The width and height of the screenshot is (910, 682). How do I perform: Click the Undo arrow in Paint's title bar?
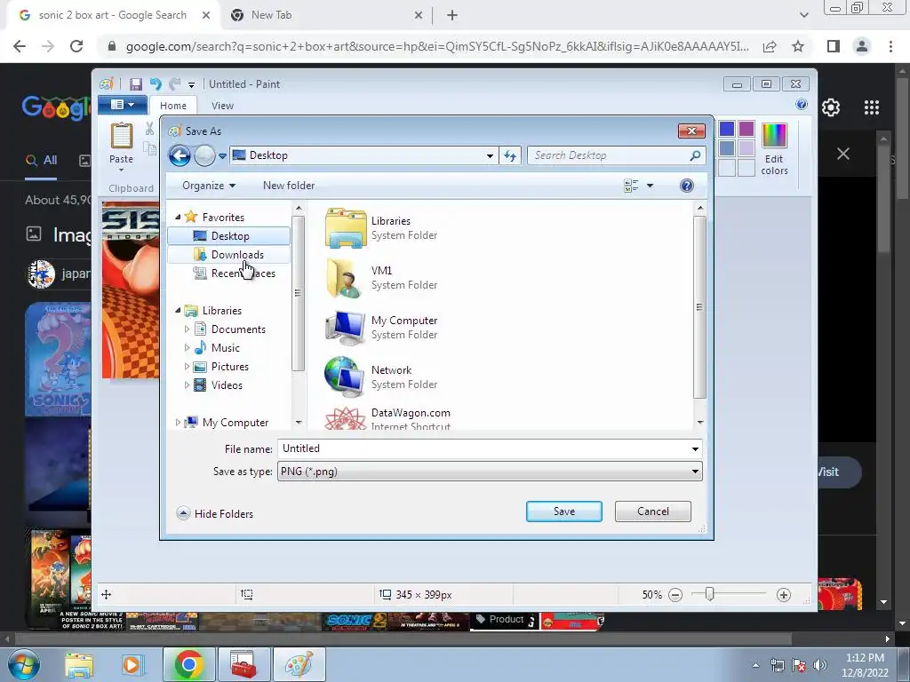coord(156,84)
